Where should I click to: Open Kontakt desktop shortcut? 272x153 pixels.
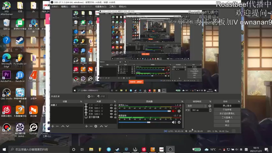(33, 129)
